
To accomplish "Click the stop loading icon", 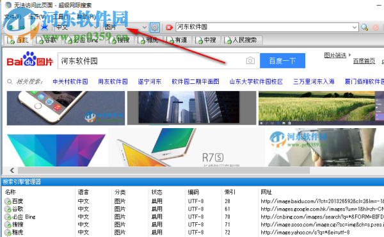I will (x=376, y=28).
